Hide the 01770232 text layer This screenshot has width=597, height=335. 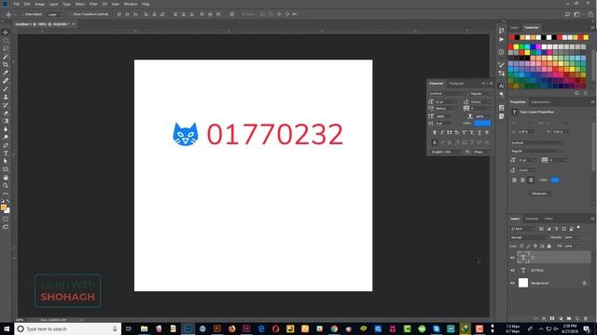[512, 271]
